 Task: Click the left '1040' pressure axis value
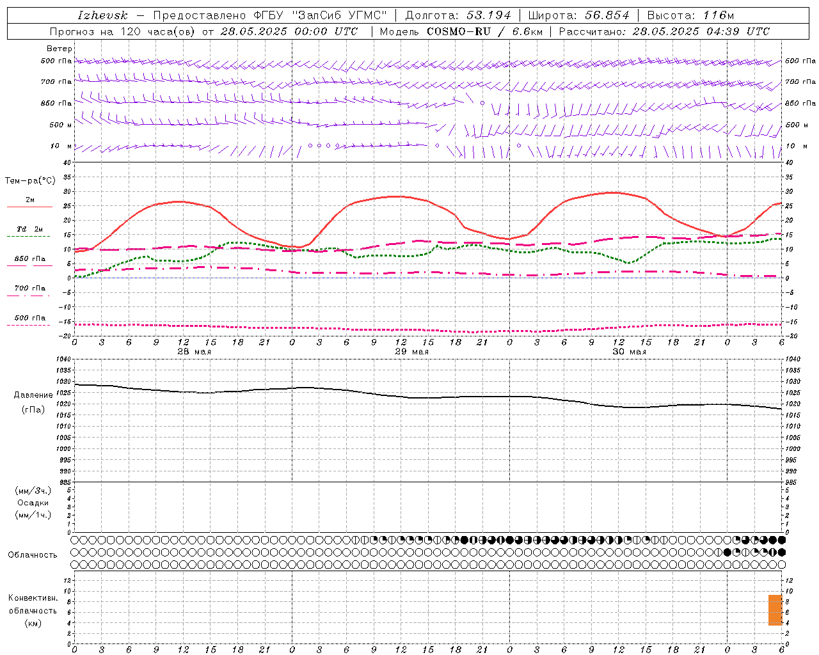tap(62, 359)
